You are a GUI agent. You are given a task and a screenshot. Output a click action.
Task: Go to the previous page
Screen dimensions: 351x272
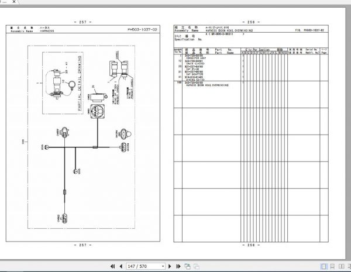pos(121,266)
